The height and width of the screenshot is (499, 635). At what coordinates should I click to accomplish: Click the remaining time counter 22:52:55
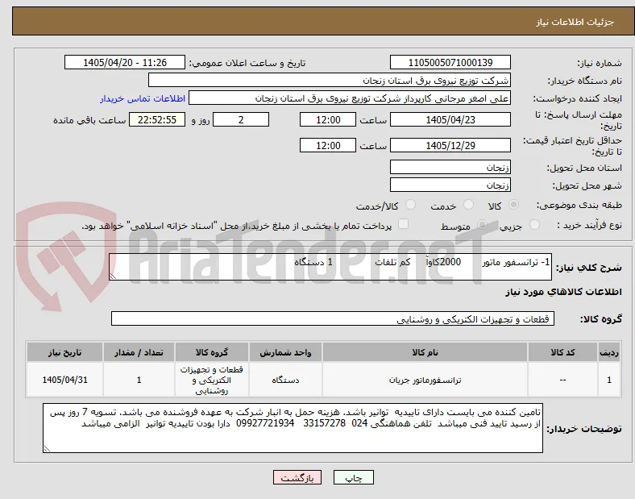157,119
